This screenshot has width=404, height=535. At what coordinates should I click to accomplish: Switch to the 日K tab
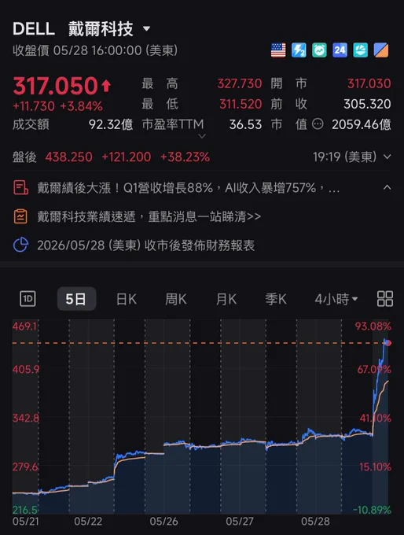[x=127, y=299]
